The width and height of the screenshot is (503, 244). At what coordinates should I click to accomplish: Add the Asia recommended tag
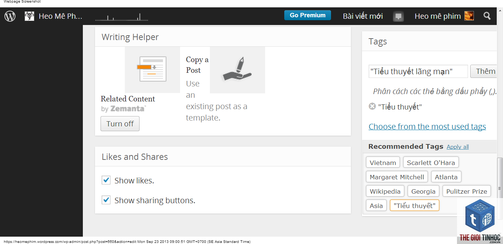point(376,206)
